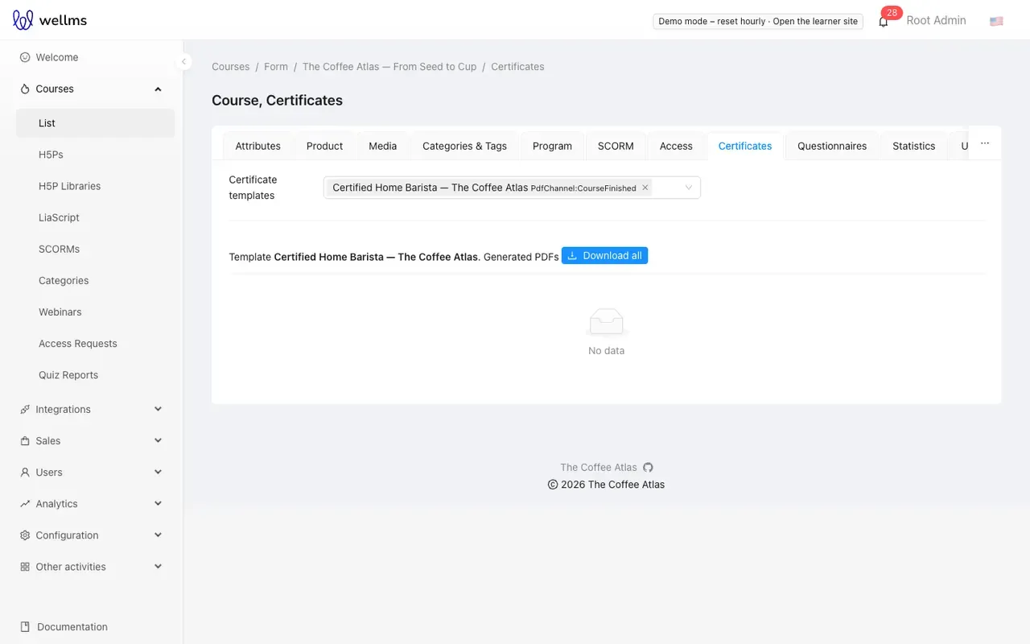Switch to the SCORM tab

coord(616,146)
